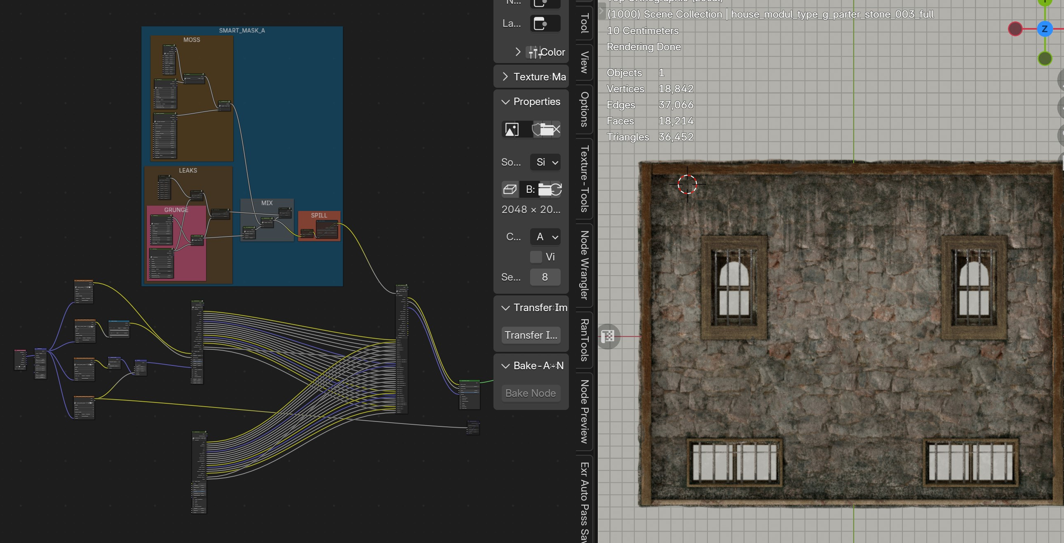Toggle the Vi checkbox
This screenshot has height=543, width=1064.
click(x=536, y=257)
